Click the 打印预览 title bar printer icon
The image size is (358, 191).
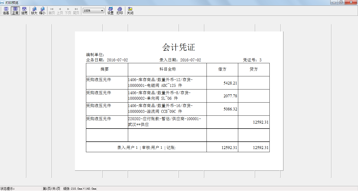pyautogui.click(x=2, y=3)
